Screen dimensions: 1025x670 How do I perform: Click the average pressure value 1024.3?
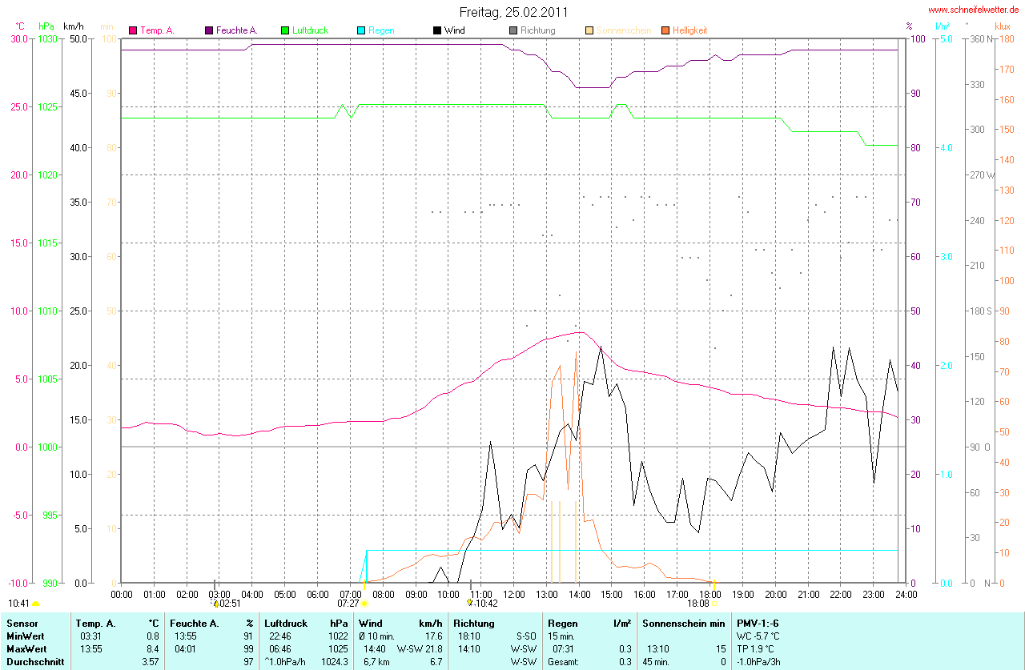(x=335, y=662)
